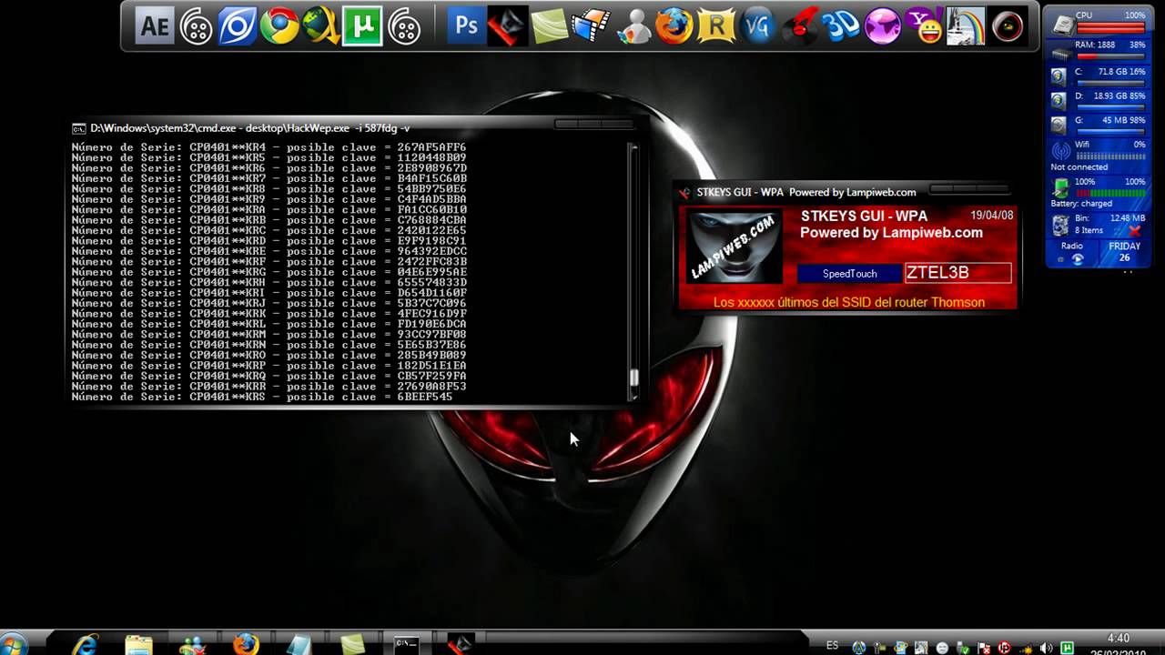Select key text 267AF5AFF6
Image resolution: width=1165 pixels, height=655 pixels.
431,146
